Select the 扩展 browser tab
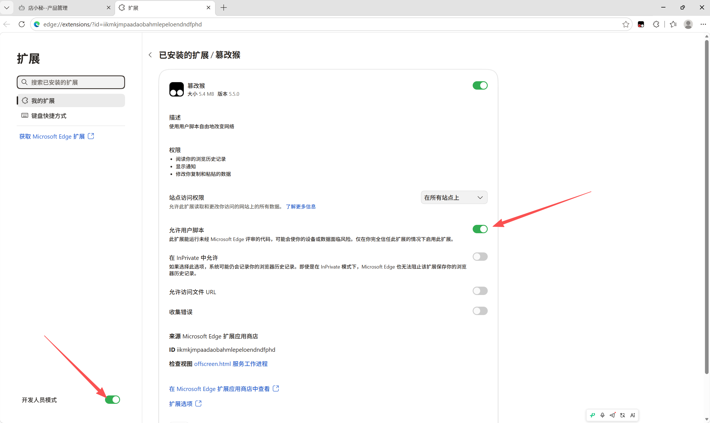710x423 pixels. tap(165, 8)
